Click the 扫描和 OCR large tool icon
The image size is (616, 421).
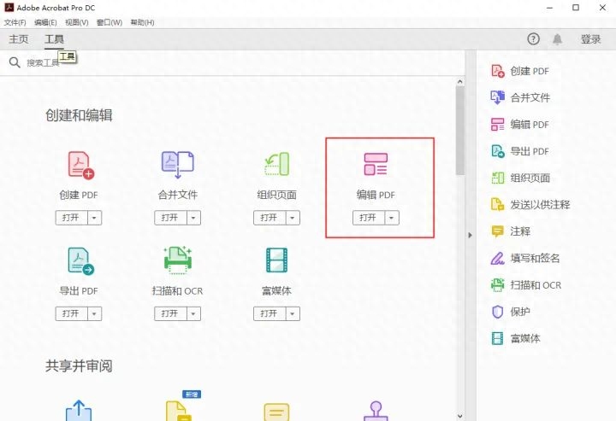pyautogui.click(x=178, y=260)
